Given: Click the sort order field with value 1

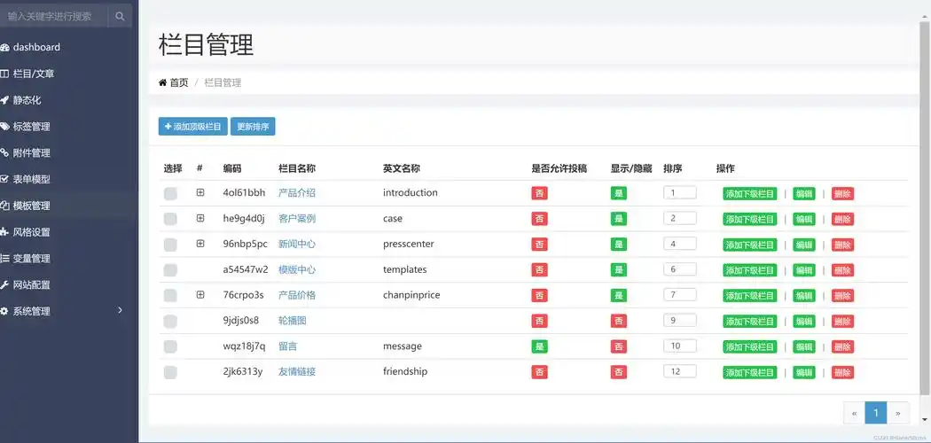Looking at the screenshot, I should pyautogui.click(x=680, y=192).
